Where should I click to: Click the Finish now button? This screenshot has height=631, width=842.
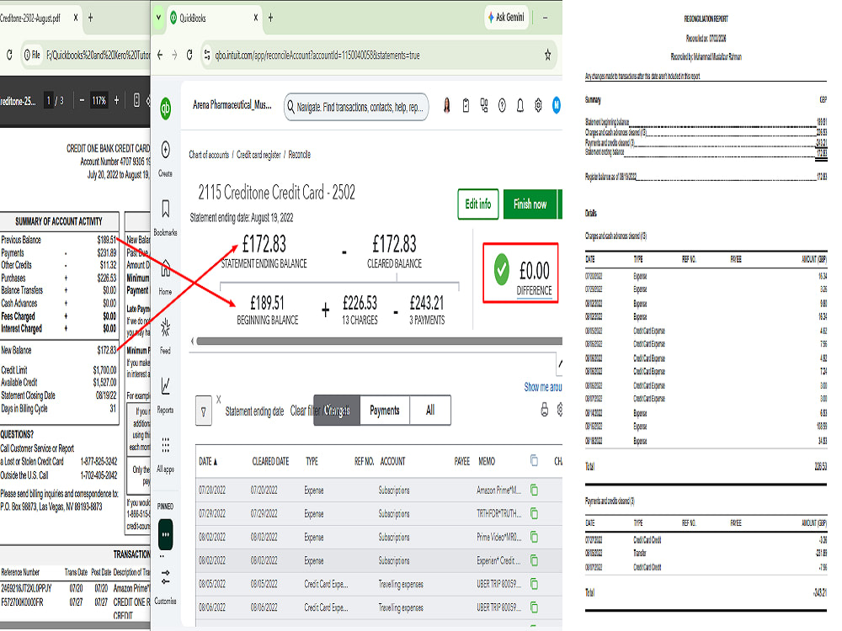click(x=530, y=204)
